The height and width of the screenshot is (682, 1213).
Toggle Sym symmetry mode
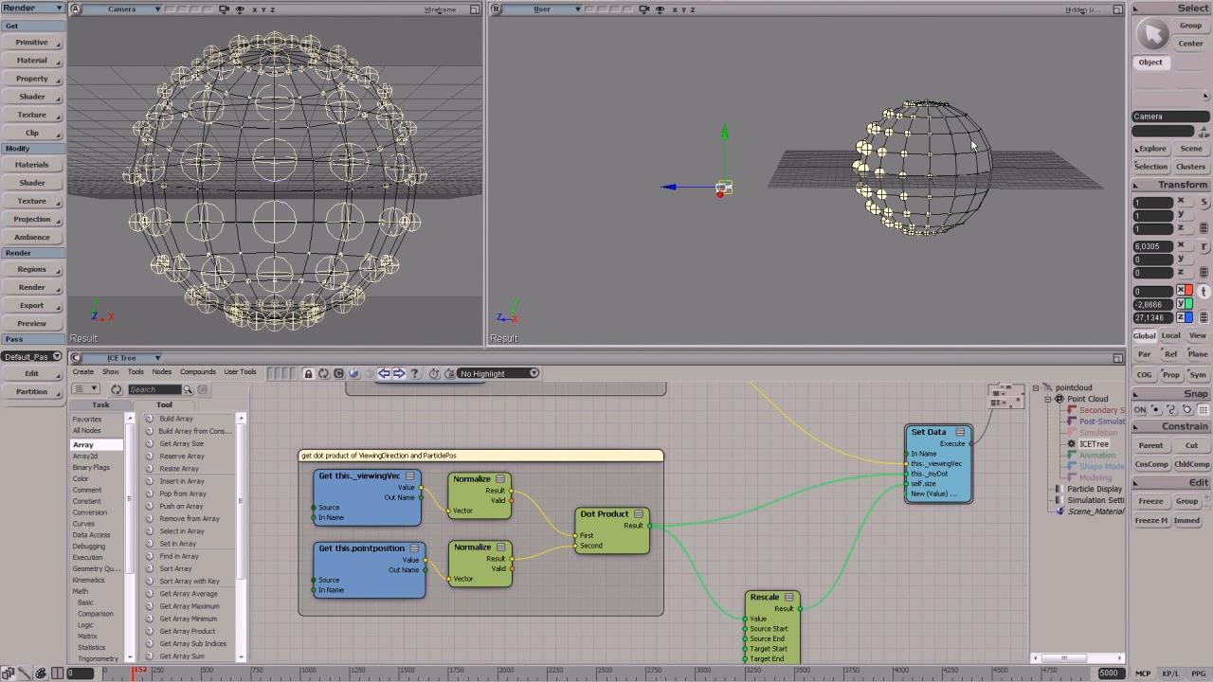(1198, 375)
